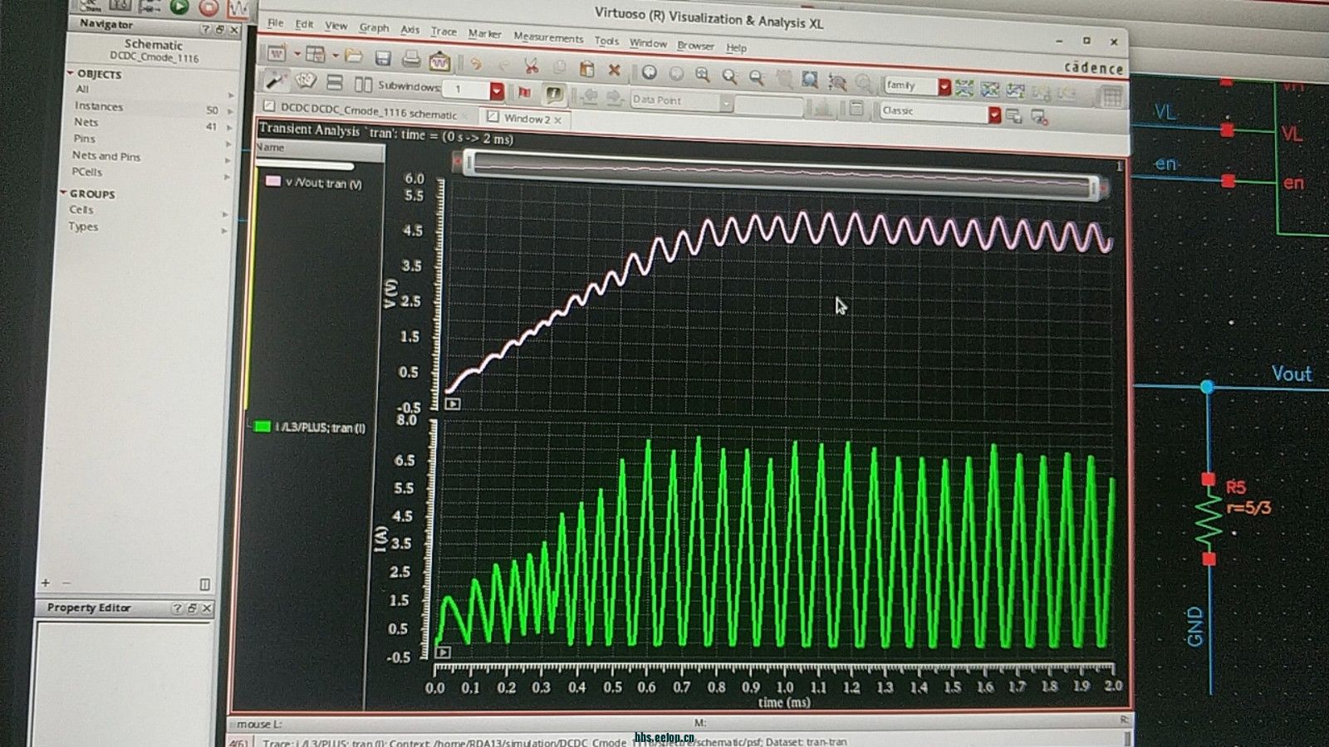This screenshot has height=747, width=1329.
Task: Click the save image picture-frame icon
Action: [439, 61]
